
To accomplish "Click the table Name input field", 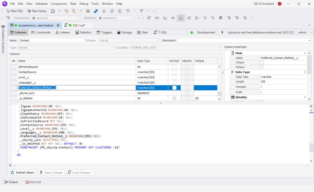I will tap(51, 40).
